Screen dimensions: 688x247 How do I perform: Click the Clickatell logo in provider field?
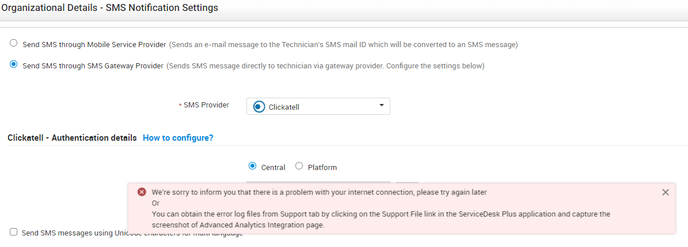(259, 107)
